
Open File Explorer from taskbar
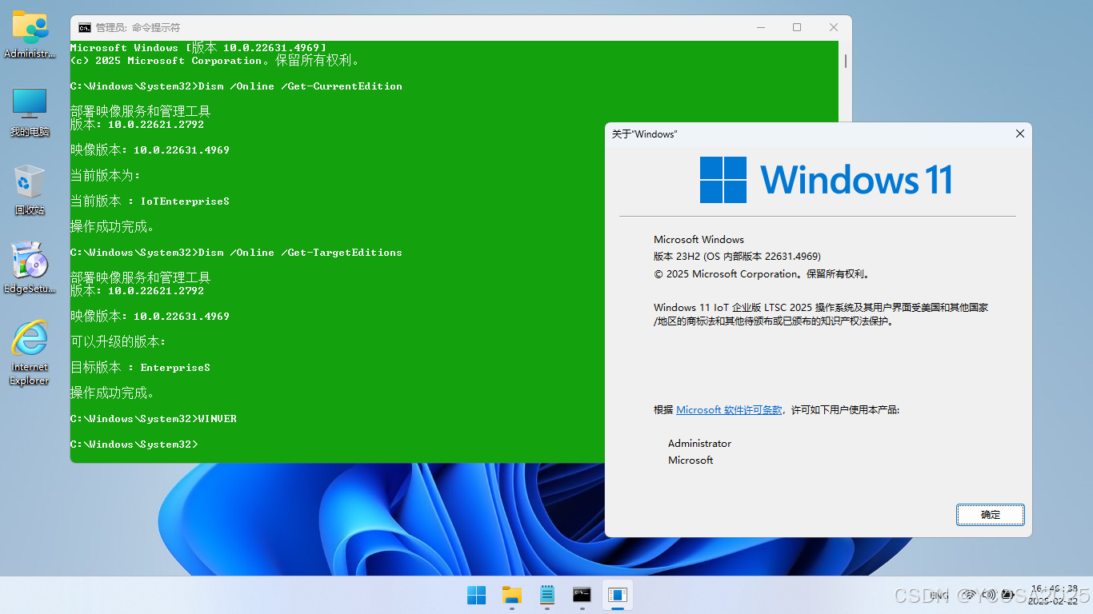click(x=511, y=595)
